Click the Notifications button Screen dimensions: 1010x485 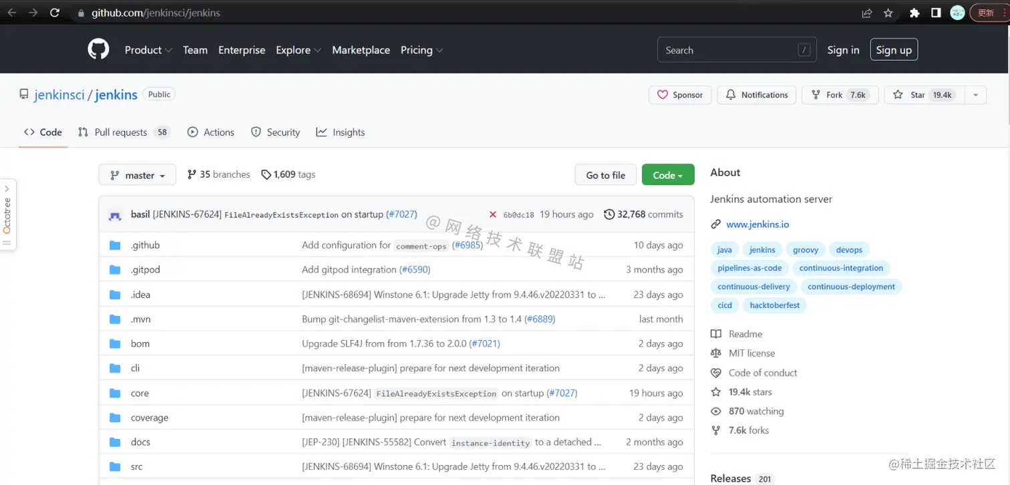click(757, 95)
